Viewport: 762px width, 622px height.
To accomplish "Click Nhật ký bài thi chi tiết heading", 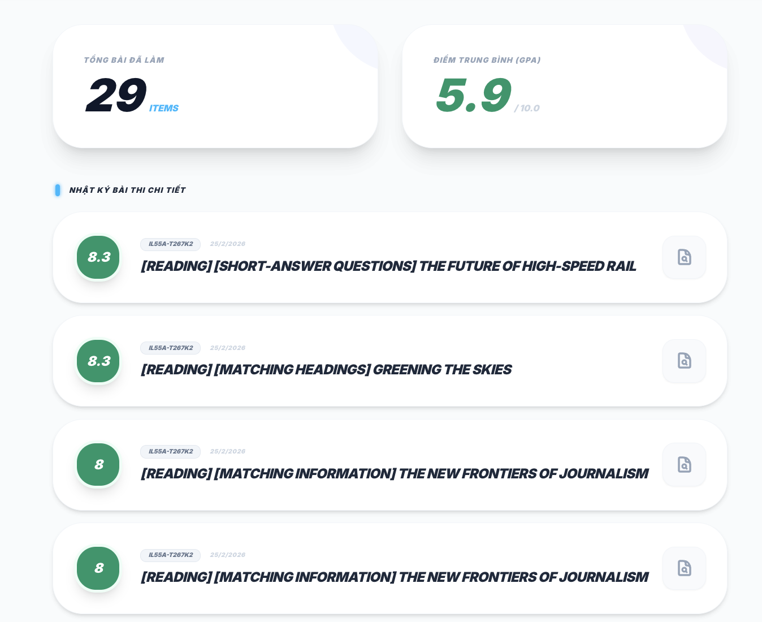I will click(127, 190).
